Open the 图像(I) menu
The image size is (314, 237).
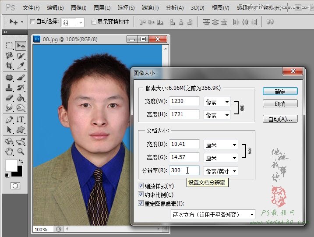point(78,8)
